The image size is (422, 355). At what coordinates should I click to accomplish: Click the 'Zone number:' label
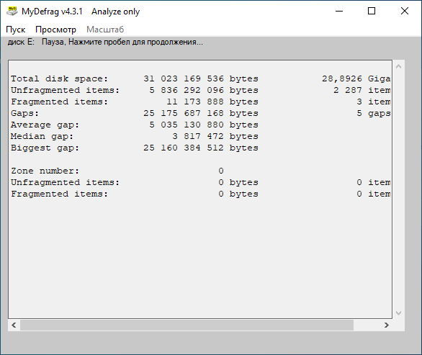[x=45, y=171]
